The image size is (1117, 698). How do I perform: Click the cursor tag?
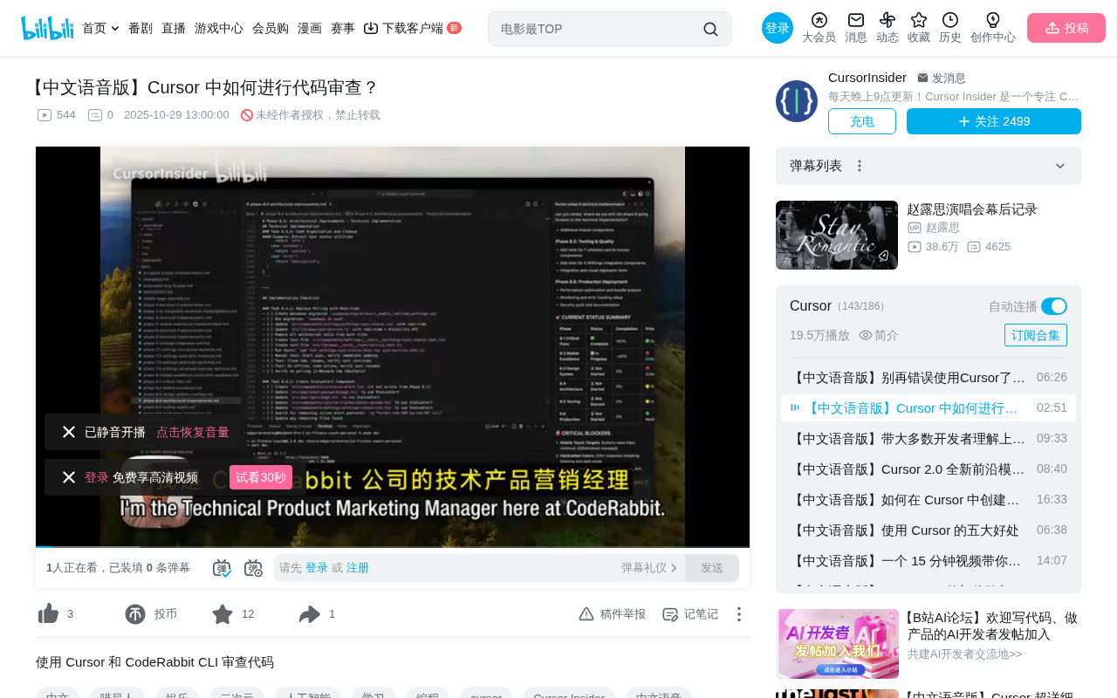486,695
